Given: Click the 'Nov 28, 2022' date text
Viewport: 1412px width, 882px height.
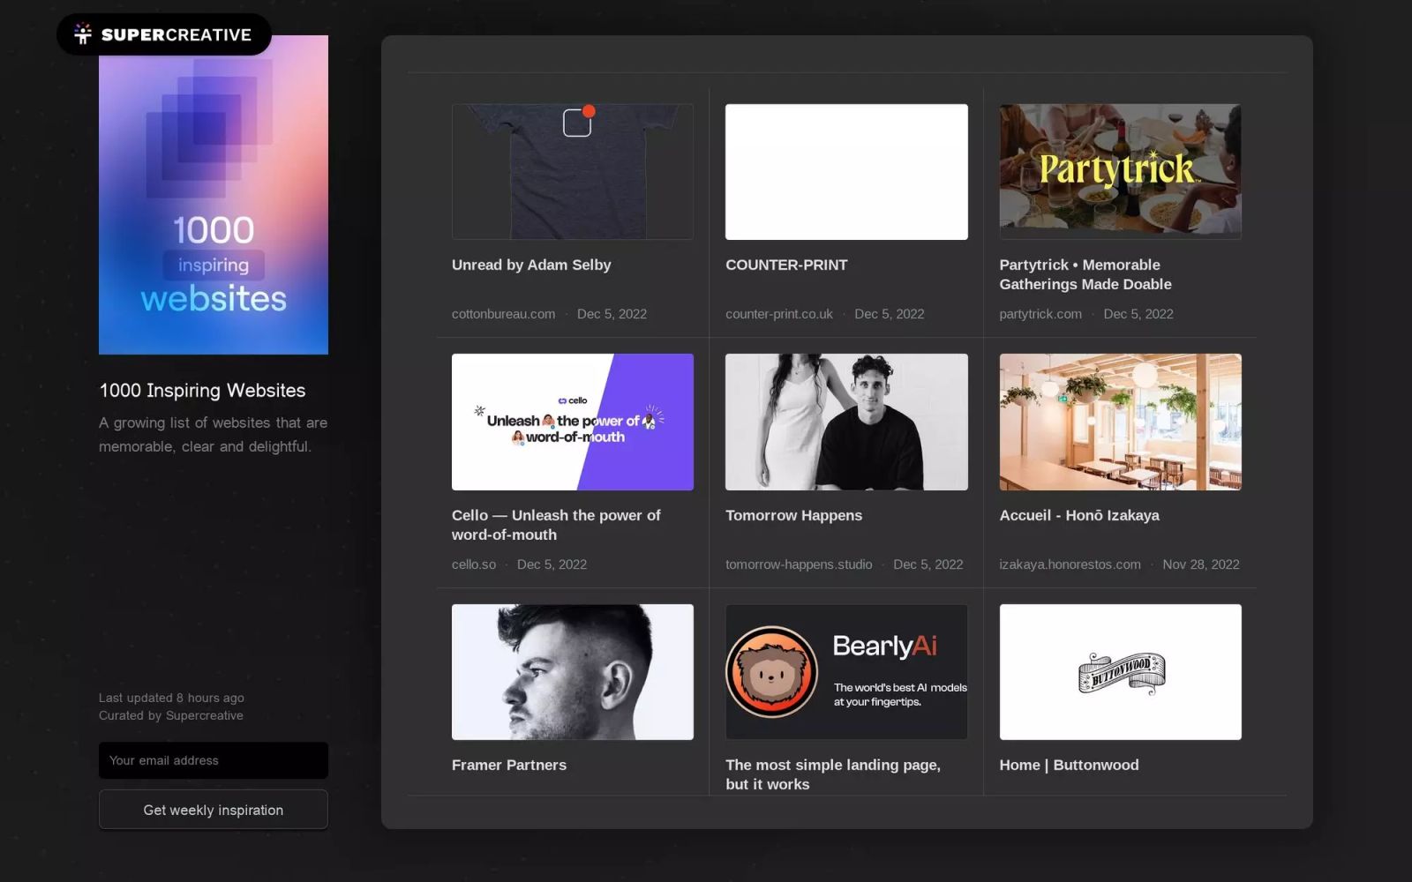Looking at the screenshot, I should pos(1201,564).
